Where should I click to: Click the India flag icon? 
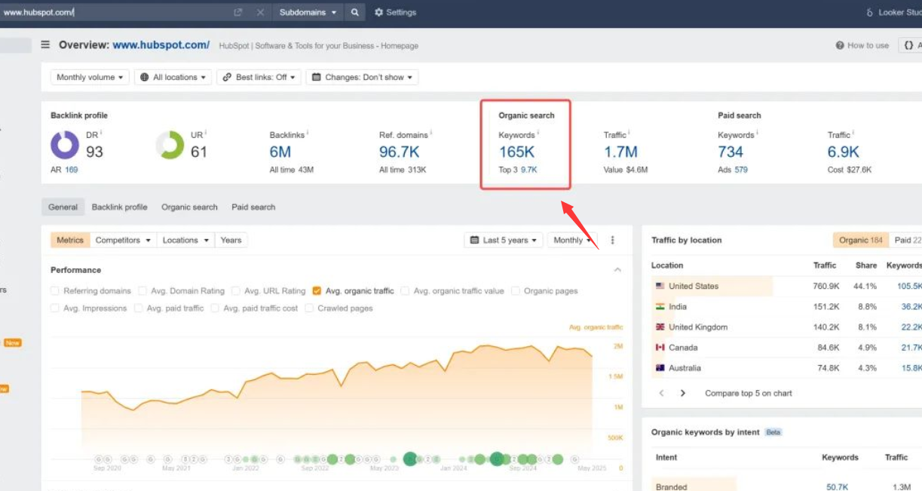[x=660, y=307]
